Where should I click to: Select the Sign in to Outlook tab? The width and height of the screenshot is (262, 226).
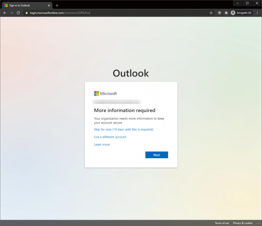coord(27,5)
